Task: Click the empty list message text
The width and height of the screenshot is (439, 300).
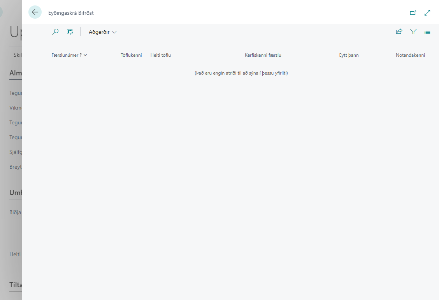Action: tap(241, 73)
